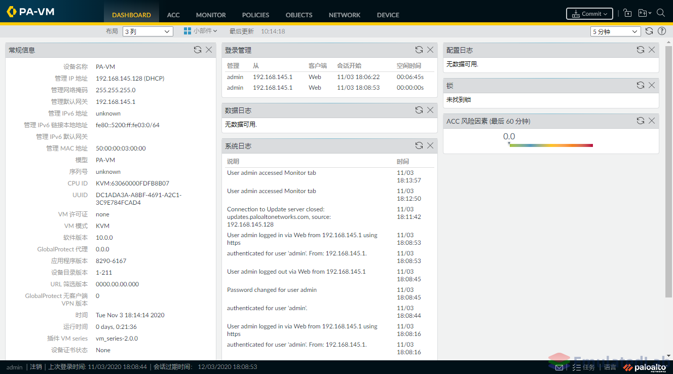Click the dashboard refresh icon beside 5 分钟
This screenshot has height=374, width=673.
pos(649,31)
